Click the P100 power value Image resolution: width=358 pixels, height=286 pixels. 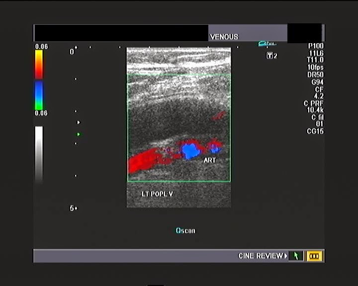(x=316, y=46)
